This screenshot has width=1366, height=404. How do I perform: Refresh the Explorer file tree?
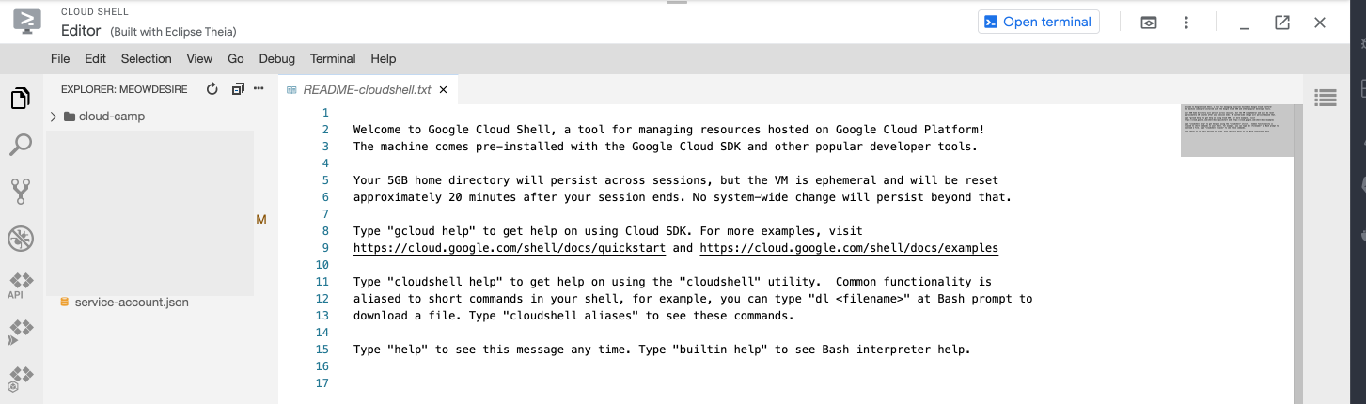(x=212, y=89)
